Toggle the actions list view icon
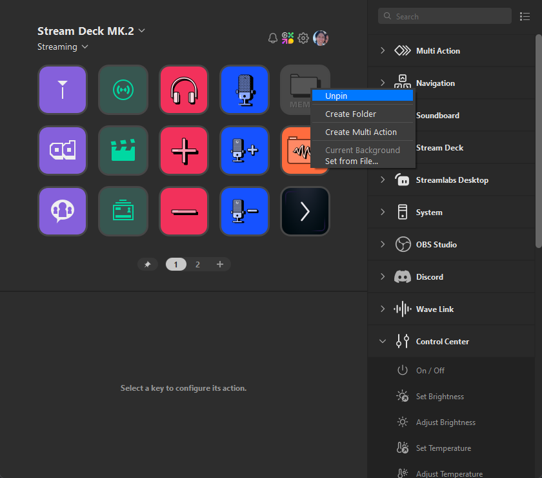This screenshot has height=478, width=542. click(525, 17)
